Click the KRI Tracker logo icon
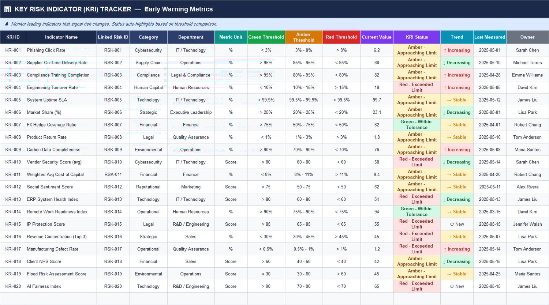The height and width of the screenshot is (305, 549). tap(7, 9)
